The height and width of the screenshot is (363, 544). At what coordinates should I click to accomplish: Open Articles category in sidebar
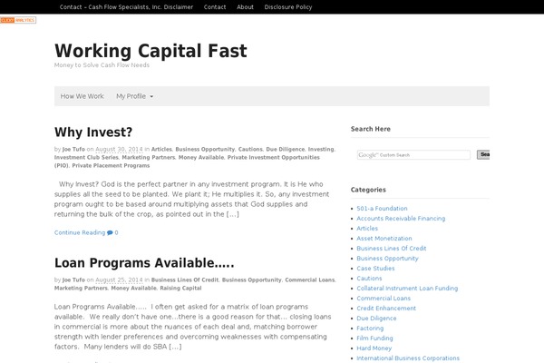pos(367,229)
